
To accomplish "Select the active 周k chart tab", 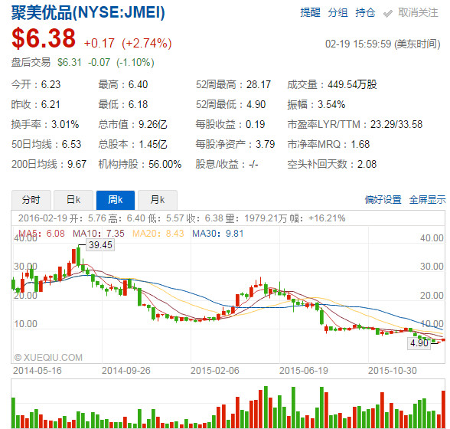I will pos(116,200).
